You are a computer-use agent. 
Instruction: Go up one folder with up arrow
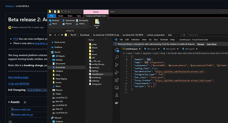point(62,35)
